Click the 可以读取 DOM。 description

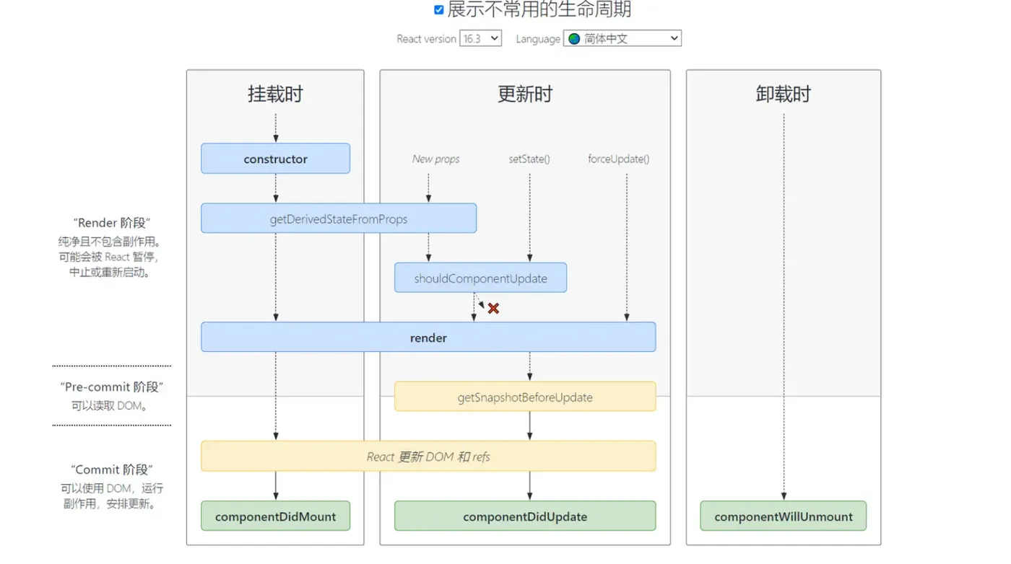110,406
